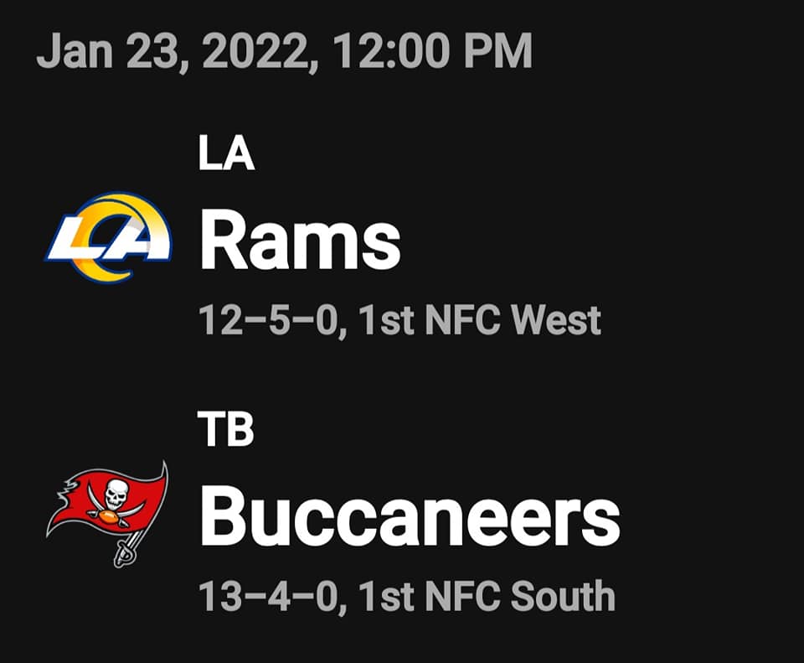Click the 1st ranking before NFC West
This screenshot has height=663, width=804.
point(384,319)
